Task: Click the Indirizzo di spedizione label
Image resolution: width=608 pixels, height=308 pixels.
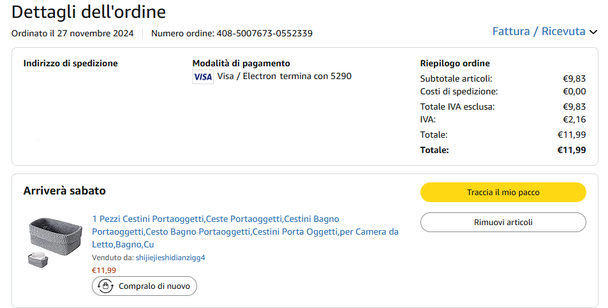Action: [70, 63]
